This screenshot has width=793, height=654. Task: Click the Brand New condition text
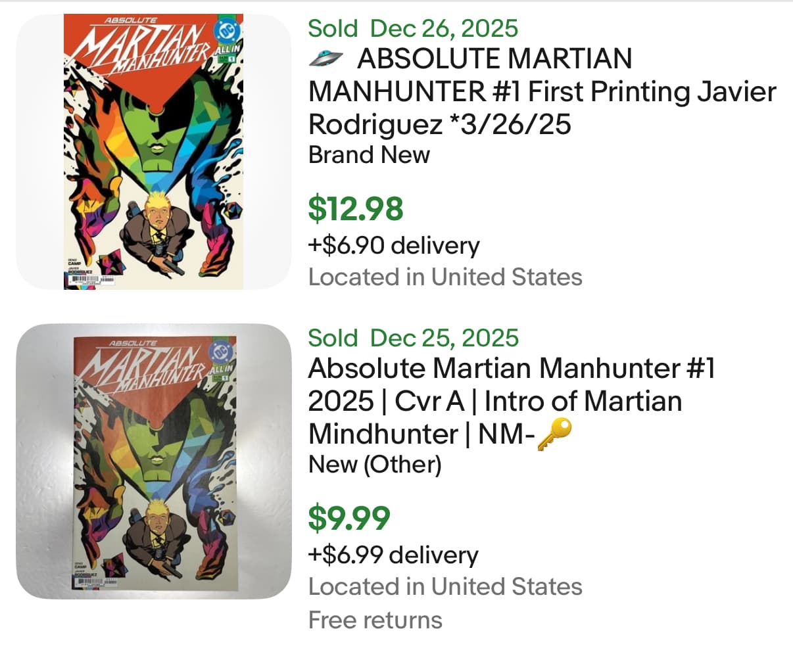(x=369, y=154)
